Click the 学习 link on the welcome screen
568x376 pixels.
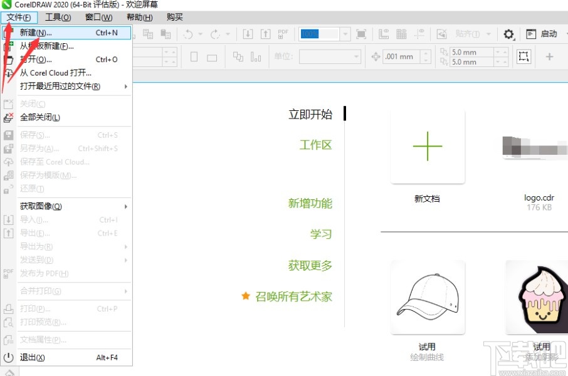click(x=322, y=234)
